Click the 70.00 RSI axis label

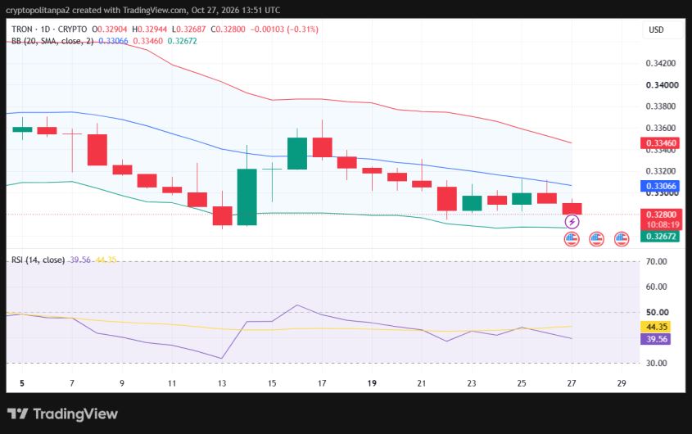pyautogui.click(x=657, y=261)
